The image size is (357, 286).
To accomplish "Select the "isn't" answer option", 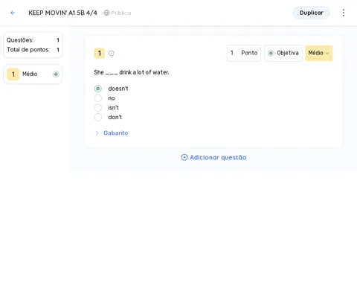I will click(x=98, y=107).
